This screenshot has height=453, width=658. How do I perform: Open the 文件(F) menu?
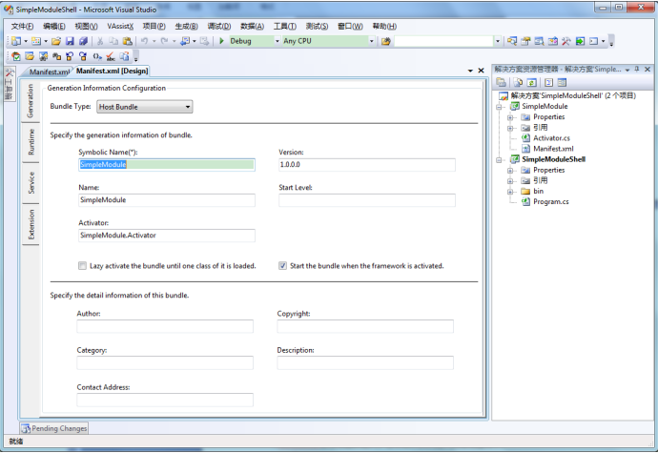click(22, 27)
